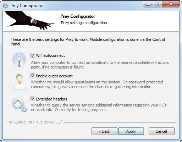
Task: Click the gears icon for extended headers
Action: (20, 104)
